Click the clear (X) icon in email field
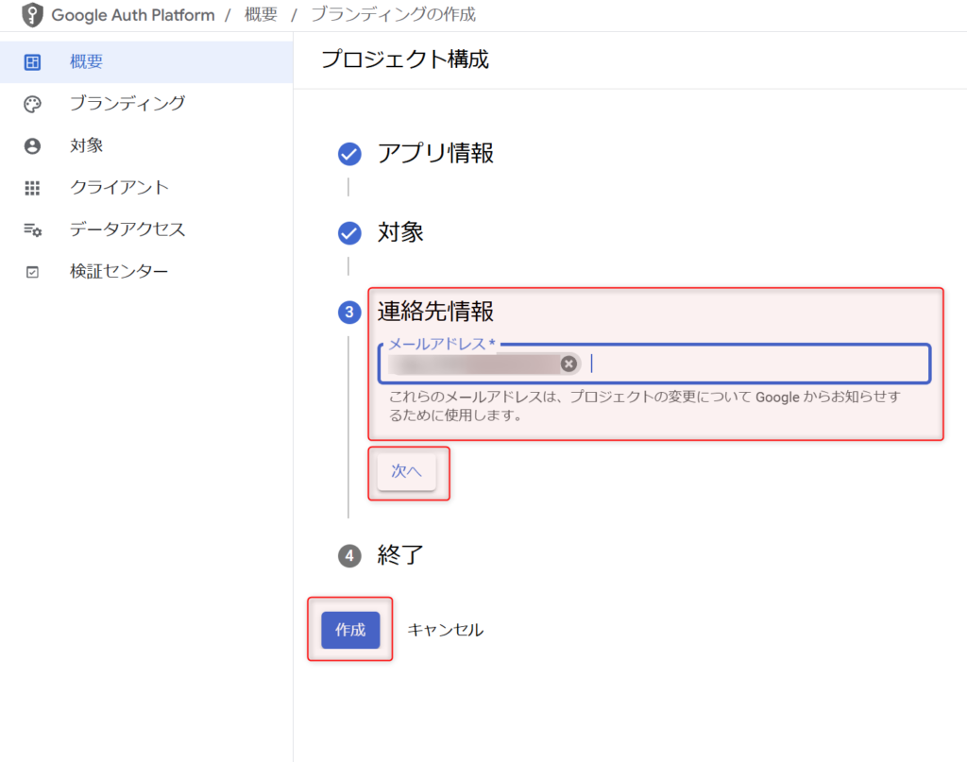 570,363
